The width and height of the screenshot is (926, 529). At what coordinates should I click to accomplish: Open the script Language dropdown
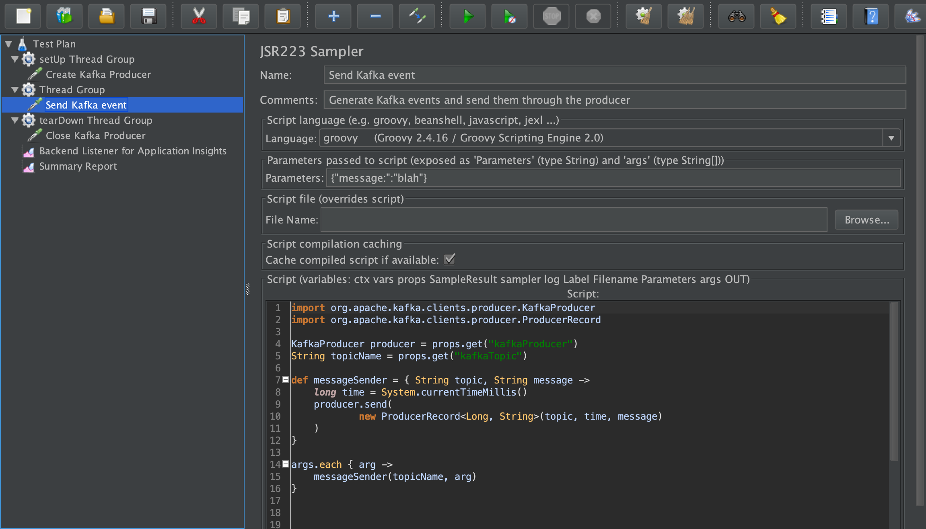[x=892, y=138]
